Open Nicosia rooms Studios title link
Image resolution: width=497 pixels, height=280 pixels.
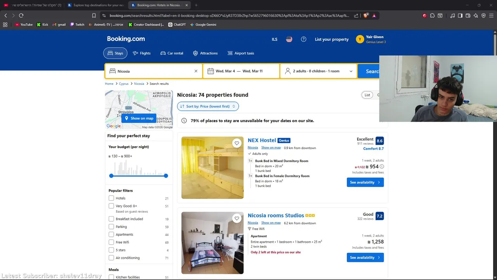276,215
